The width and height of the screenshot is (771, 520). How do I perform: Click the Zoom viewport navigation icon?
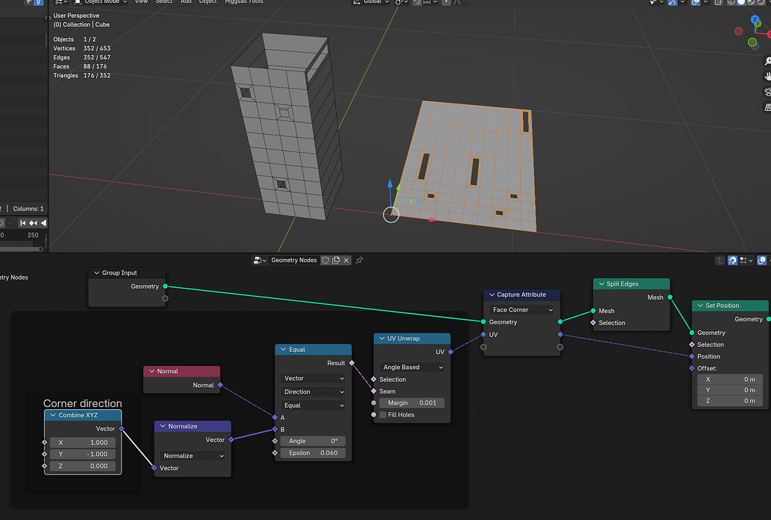[767, 62]
